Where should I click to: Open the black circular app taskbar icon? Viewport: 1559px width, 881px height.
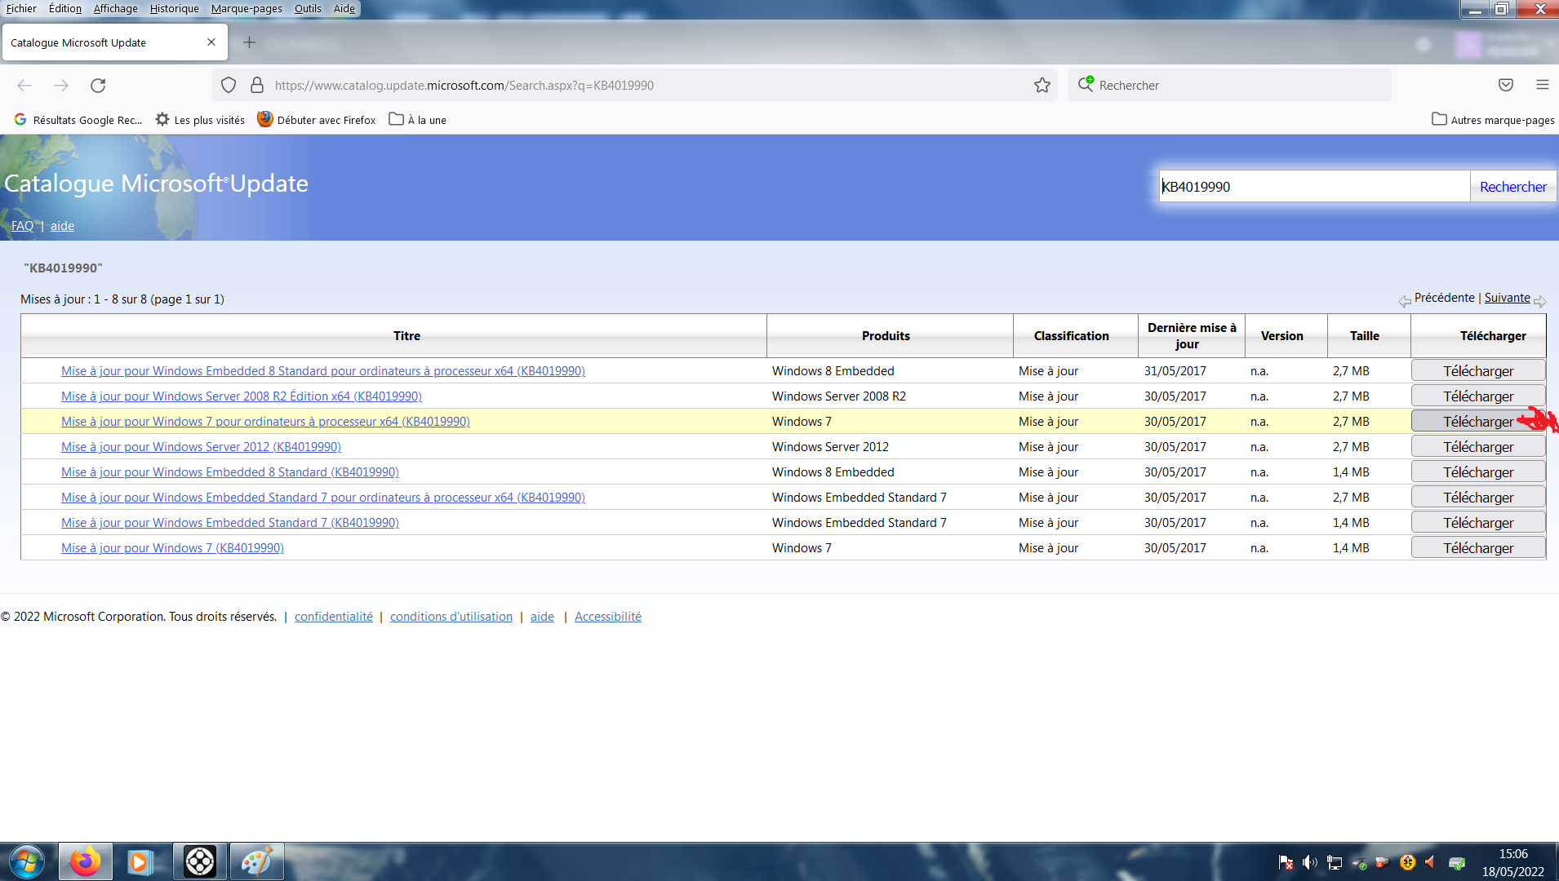(199, 861)
